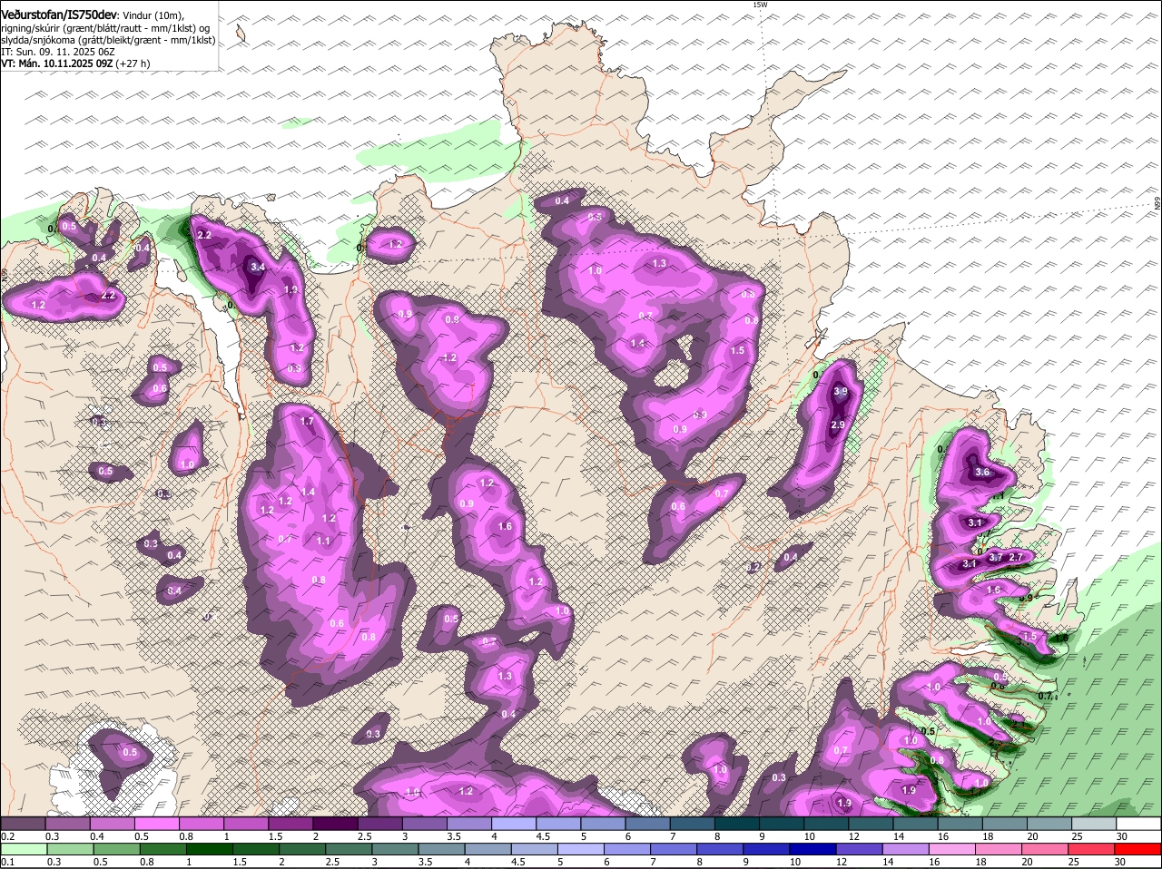Click the top legend swatch between 18 and 20

pyautogui.click(x=1005, y=823)
